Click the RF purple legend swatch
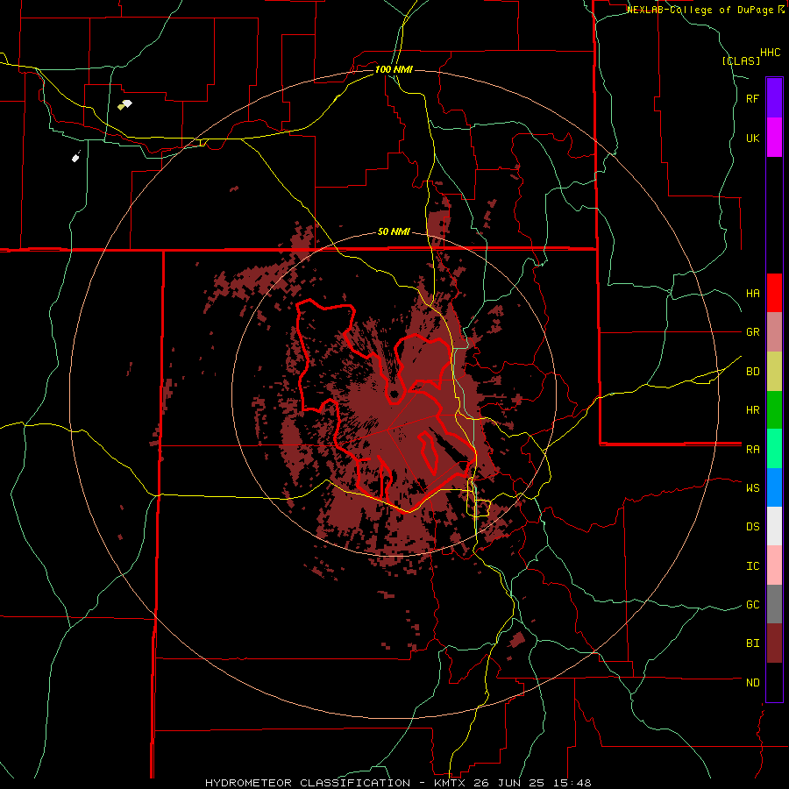This screenshot has width=789, height=789. tap(774, 98)
